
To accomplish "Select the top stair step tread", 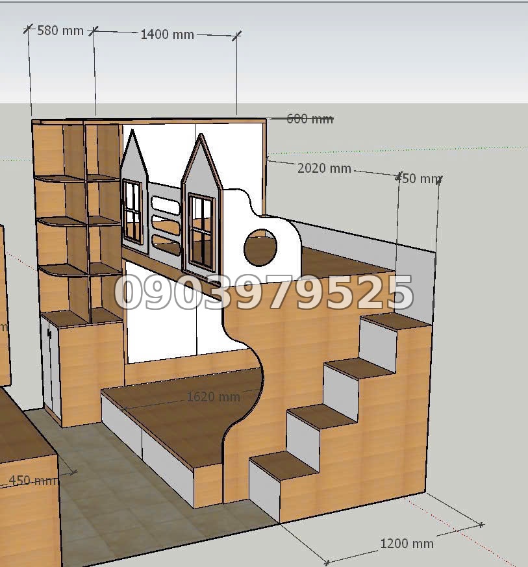I will (396, 321).
